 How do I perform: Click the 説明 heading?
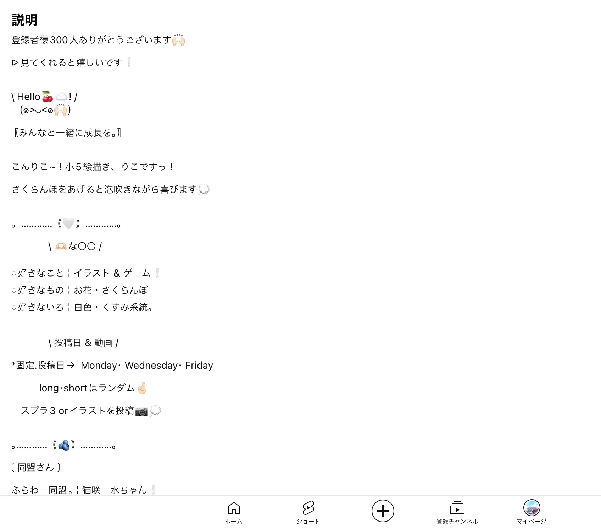click(24, 20)
